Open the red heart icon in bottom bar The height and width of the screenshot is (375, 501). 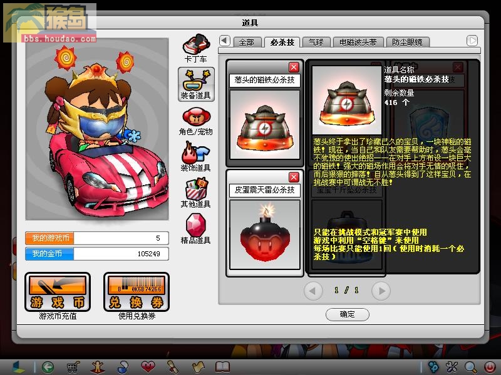(x=148, y=367)
